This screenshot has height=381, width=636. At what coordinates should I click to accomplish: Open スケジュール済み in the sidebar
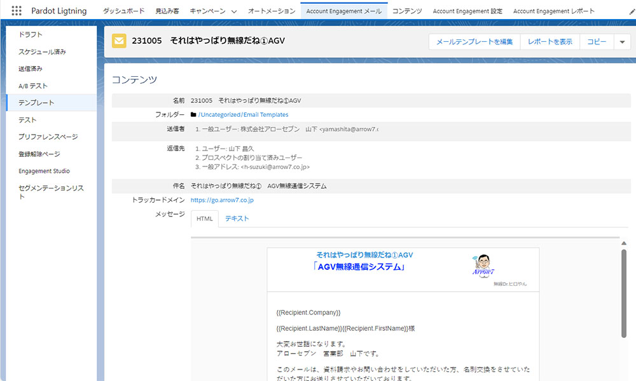52,52
